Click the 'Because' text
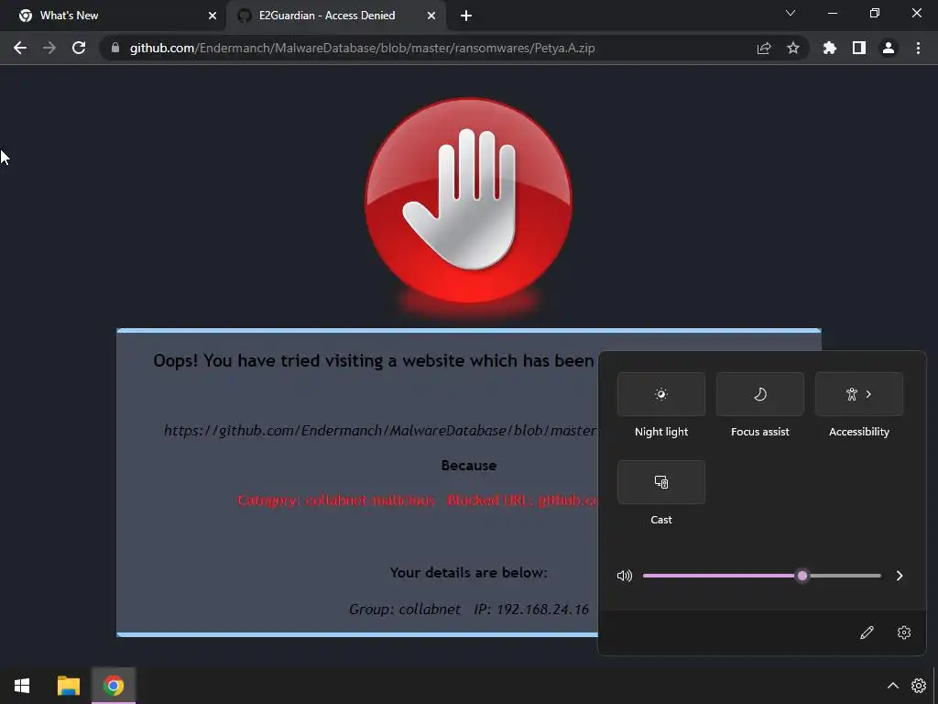The image size is (938, 704). (x=469, y=465)
